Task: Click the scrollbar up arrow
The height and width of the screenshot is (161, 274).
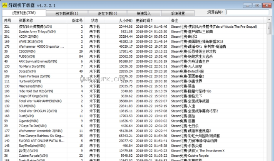Action: 269,20
